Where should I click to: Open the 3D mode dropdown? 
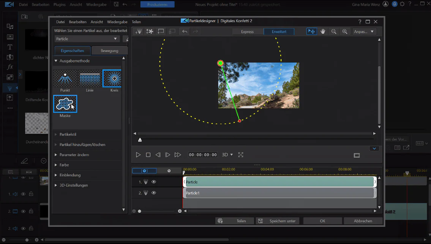pos(227,155)
